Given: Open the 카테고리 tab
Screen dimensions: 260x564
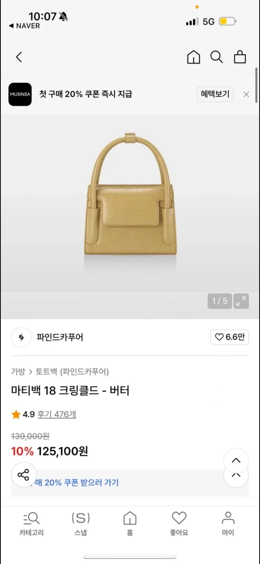Looking at the screenshot, I should point(31,523).
